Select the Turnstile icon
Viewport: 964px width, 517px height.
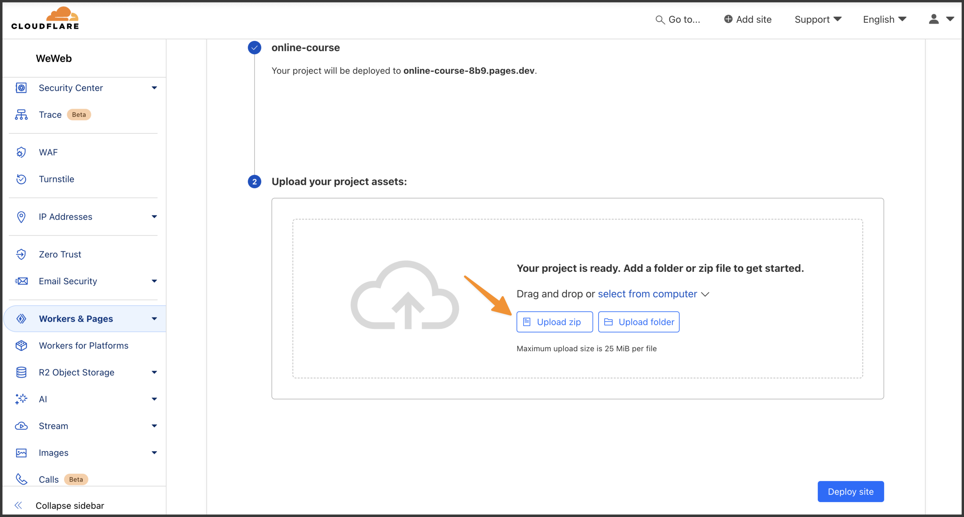(x=21, y=179)
